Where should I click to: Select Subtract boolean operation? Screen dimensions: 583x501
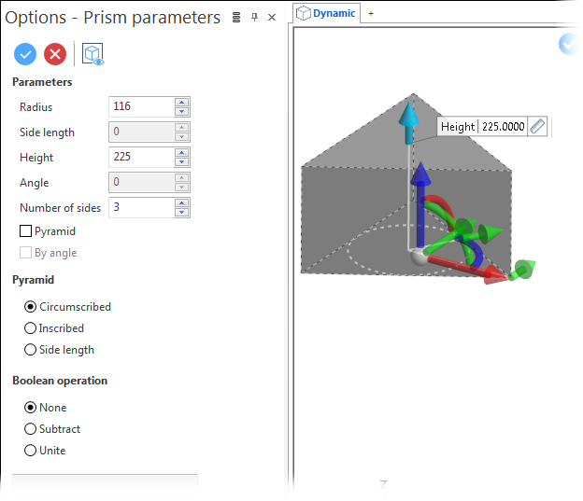(30, 429)
